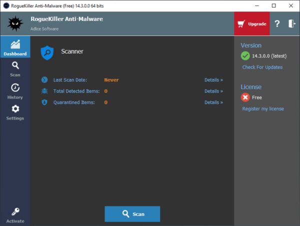Click the 'Adlice Software' subtitle
Image resolution: width=300 pixels, height=226 pixels.
click(44, 29)
